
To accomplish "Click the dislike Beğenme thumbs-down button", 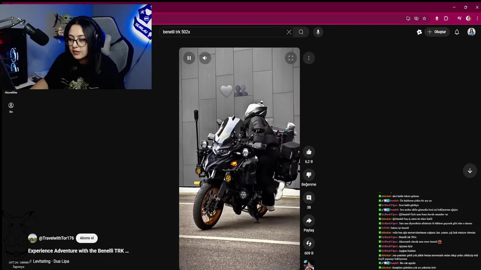I will (309, 175).
